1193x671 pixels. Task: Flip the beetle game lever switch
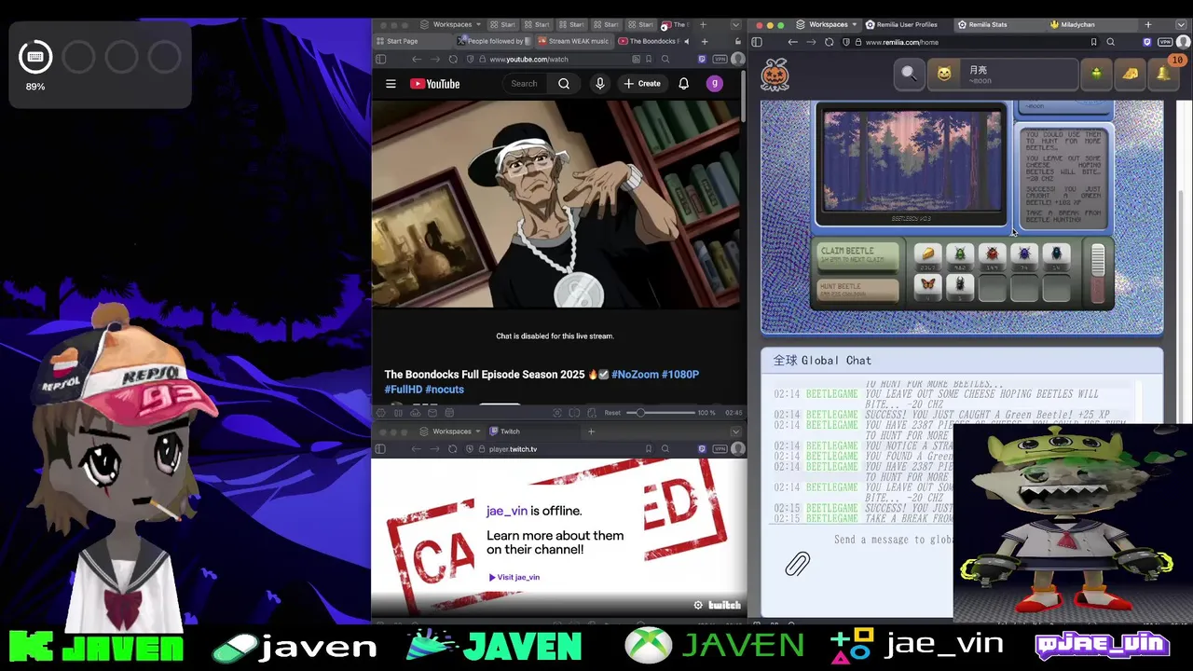pos(1098,272)
